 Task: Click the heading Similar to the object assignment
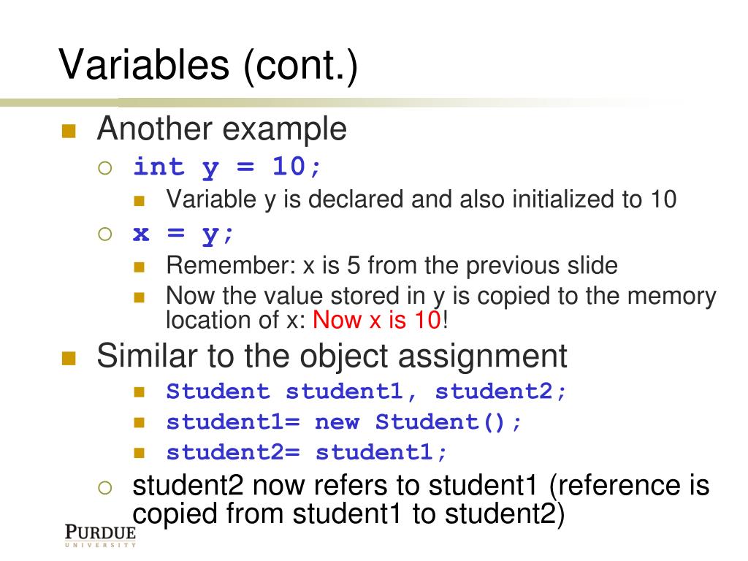[332, 356]
